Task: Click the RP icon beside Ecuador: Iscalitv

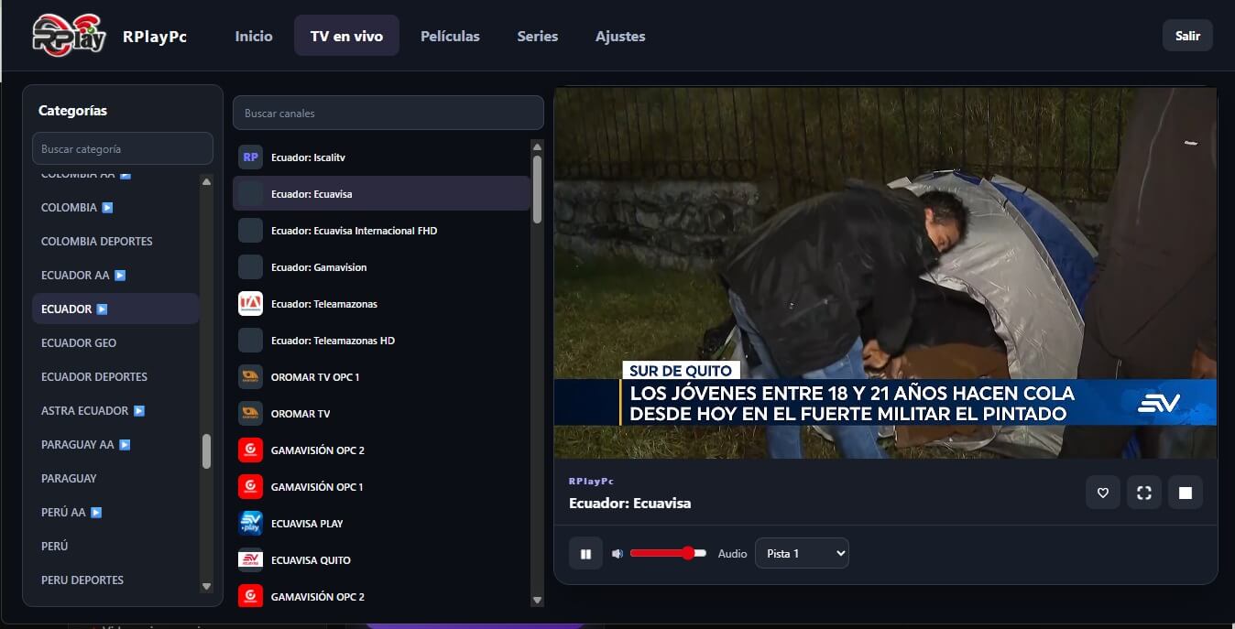Action: 250,157
